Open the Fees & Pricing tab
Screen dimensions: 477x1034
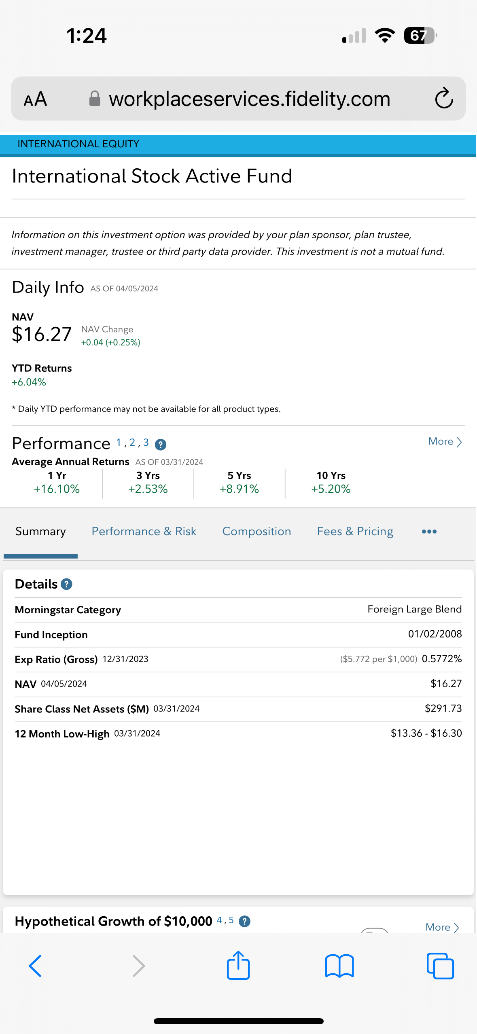(355, 532)
